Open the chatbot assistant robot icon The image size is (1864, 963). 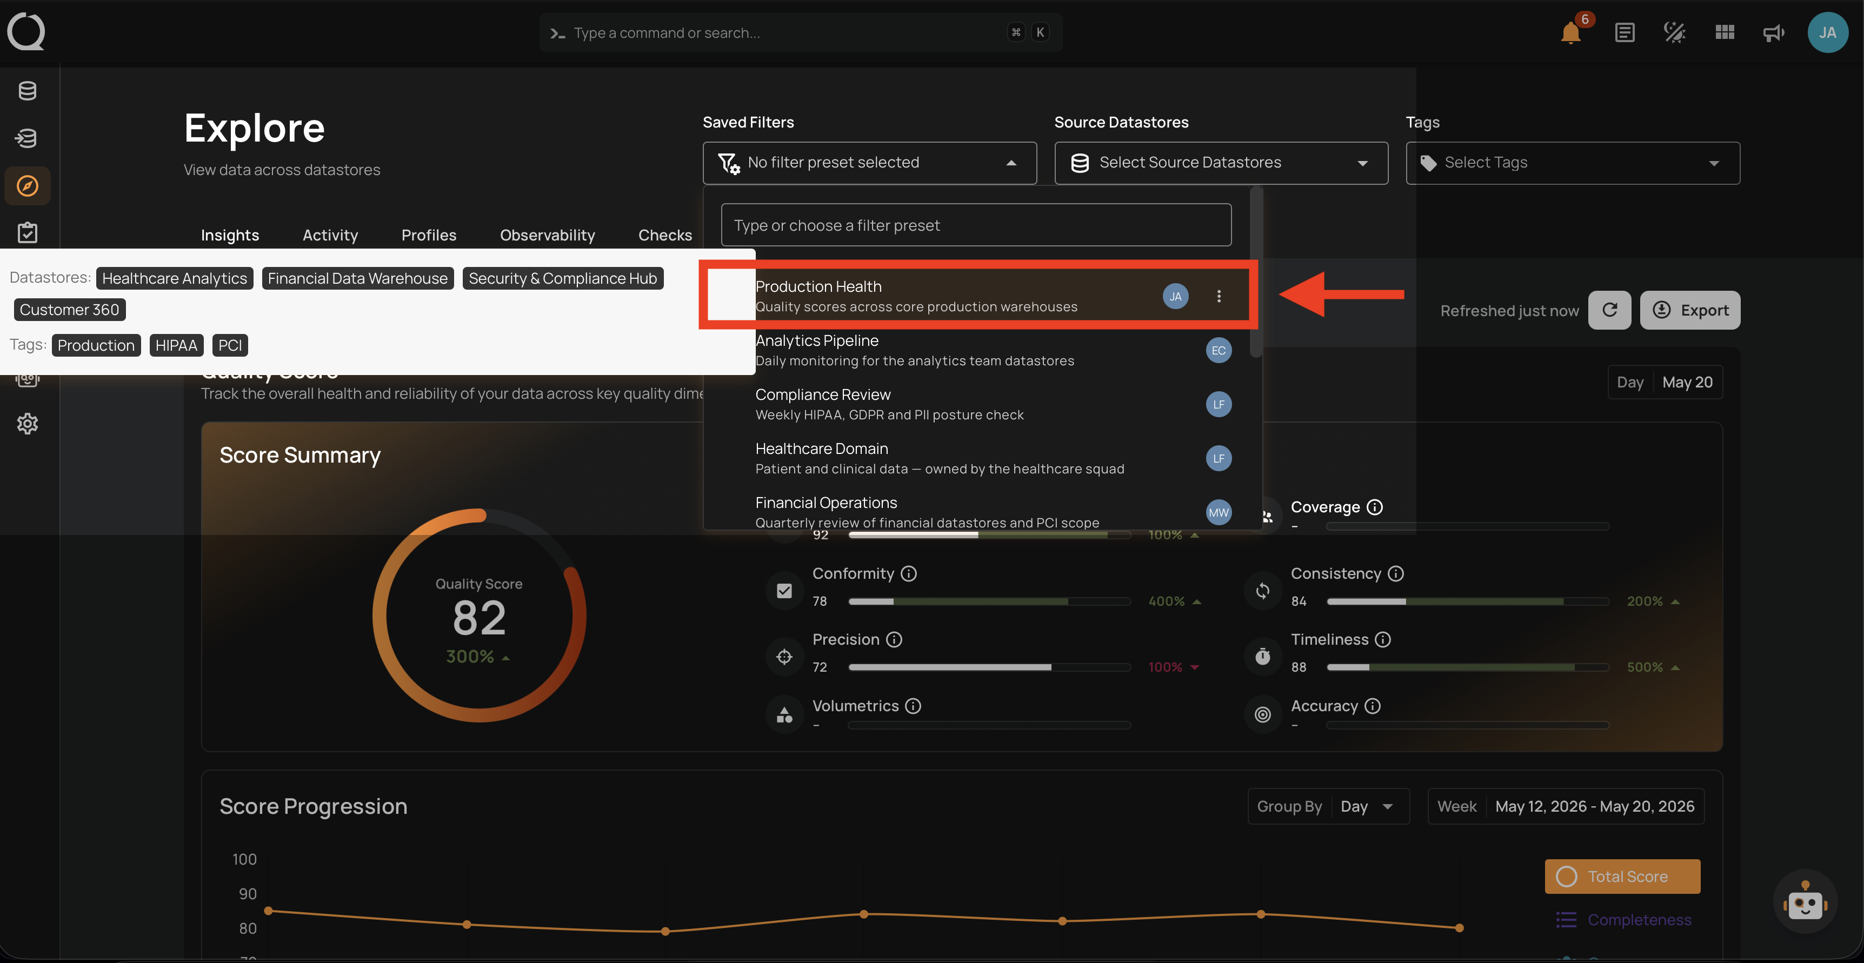1805,902
